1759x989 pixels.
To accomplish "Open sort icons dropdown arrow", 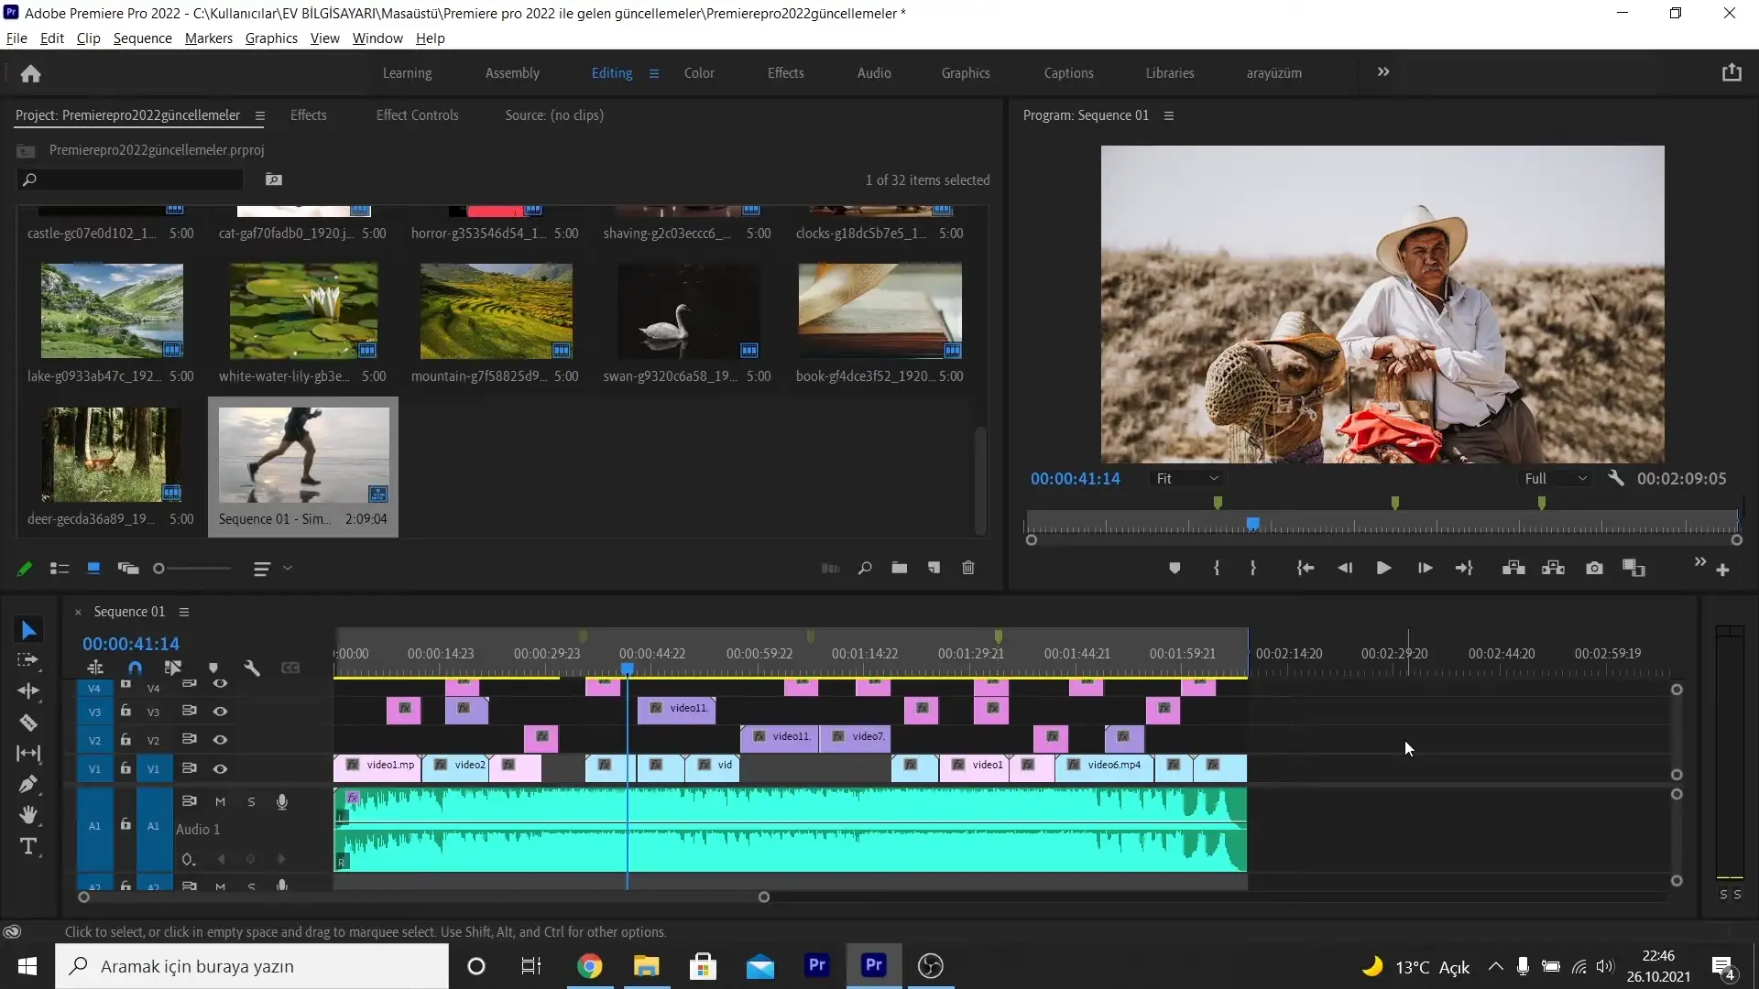I will tap(288, 569).
